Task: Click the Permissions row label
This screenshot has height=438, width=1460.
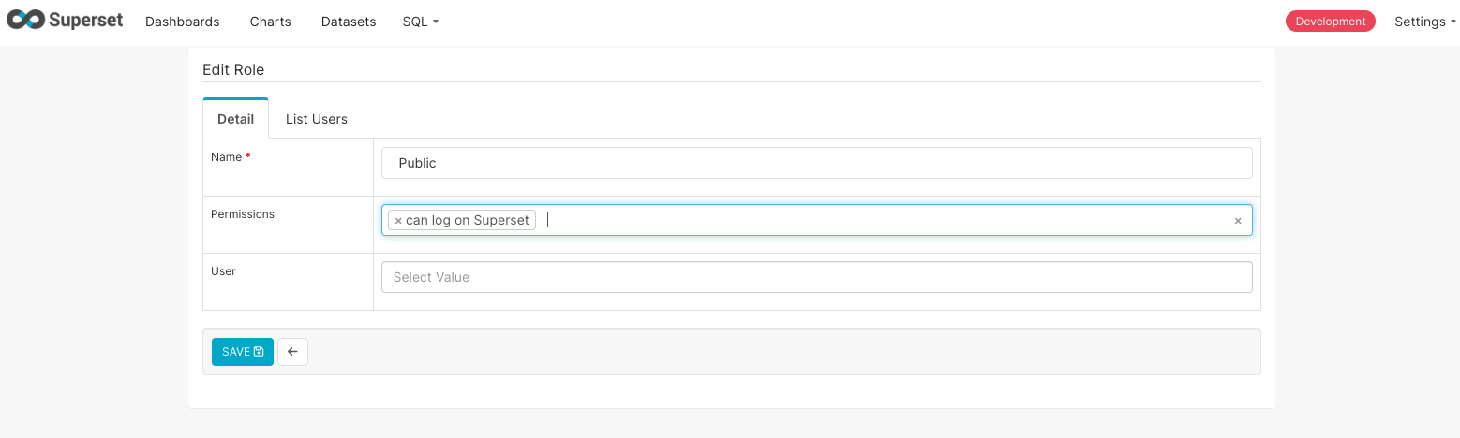Action: (242, 214)
